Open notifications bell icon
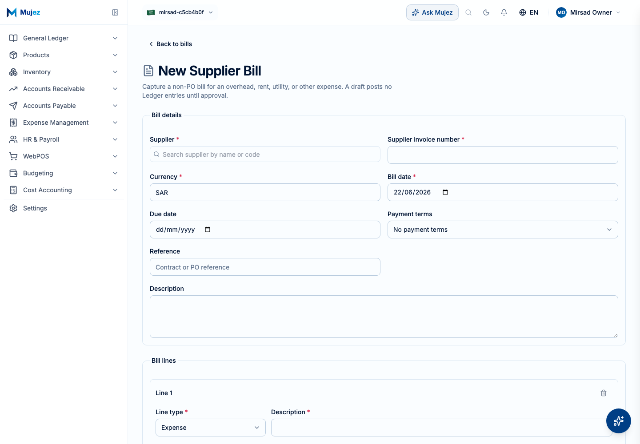 [x=504, y=12]
